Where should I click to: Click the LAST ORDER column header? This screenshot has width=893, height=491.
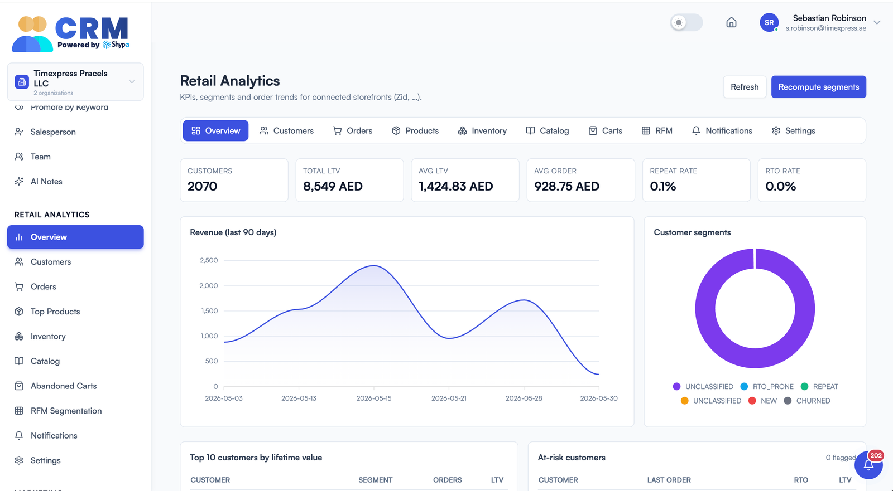[x=669, y=480]
